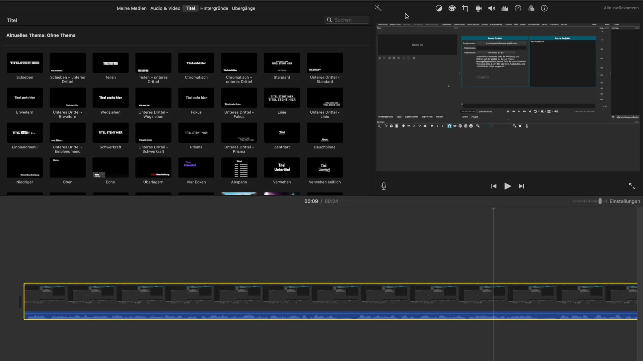643x361 pixels.
Task: Switch to Hintergründe tab
Action: click(214, 8)
